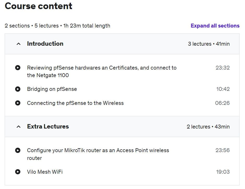The height and width of the screenshot is (189, 245).
Task: Click play icon beside Reviewing pfSense hardwares lecture
Action: (x=18, y=67)
